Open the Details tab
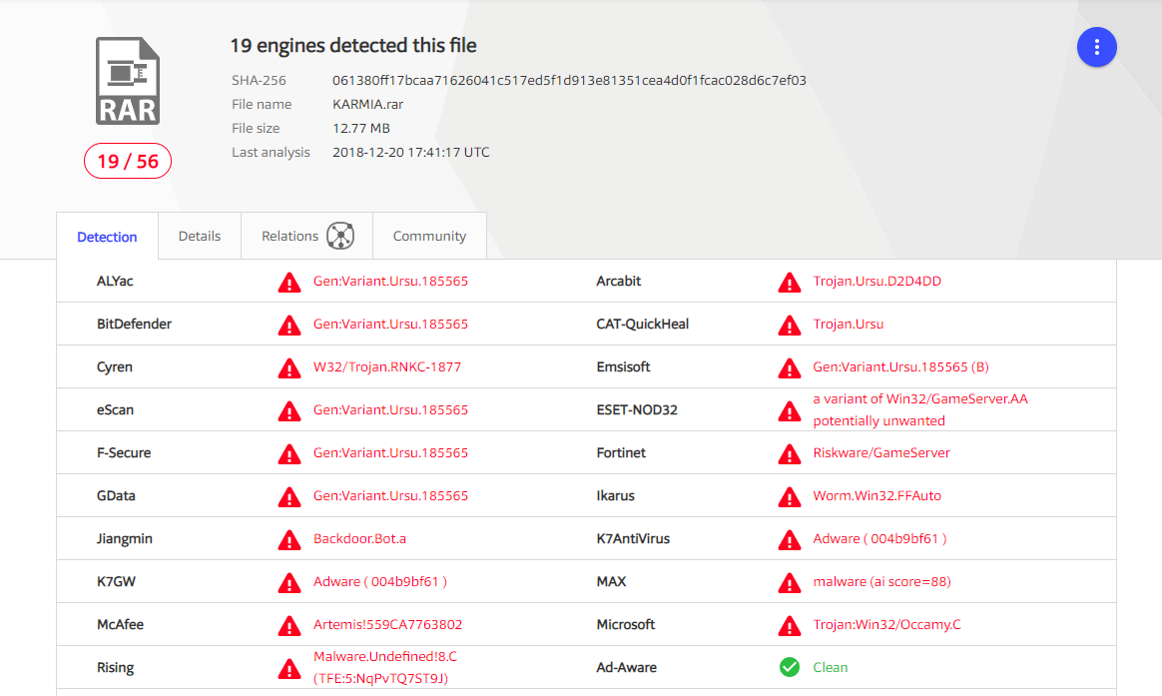This screenshot has width=1162, height=696. point(200,236)
